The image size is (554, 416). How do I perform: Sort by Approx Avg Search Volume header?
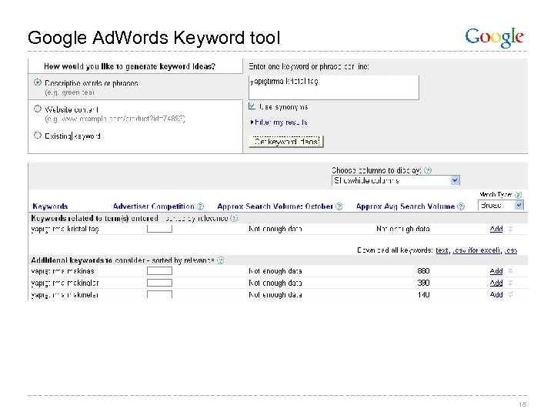click(x=405, y=206)
